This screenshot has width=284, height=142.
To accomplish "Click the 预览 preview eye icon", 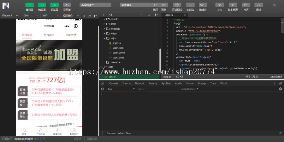I will pos(164,5).
